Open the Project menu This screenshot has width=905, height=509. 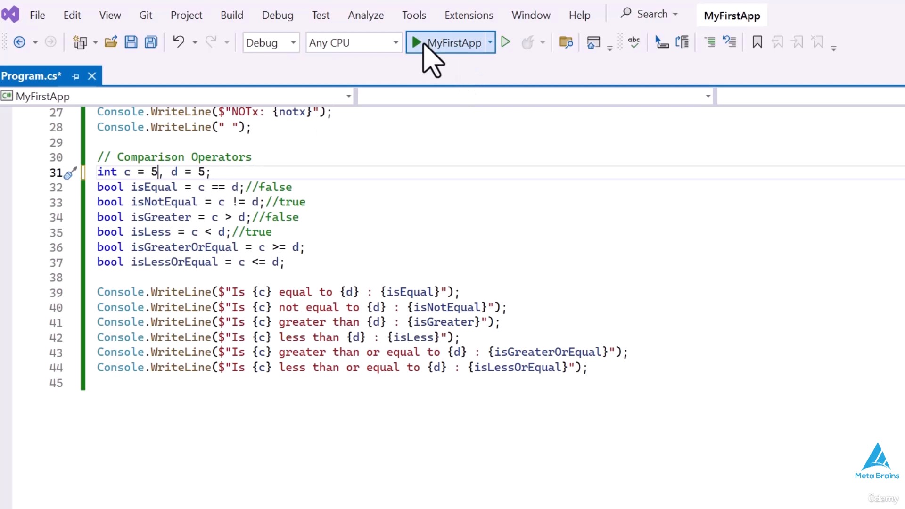tap(186, 15)
